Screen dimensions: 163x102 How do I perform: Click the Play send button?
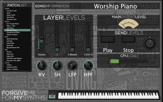click(x=108, y=39)
